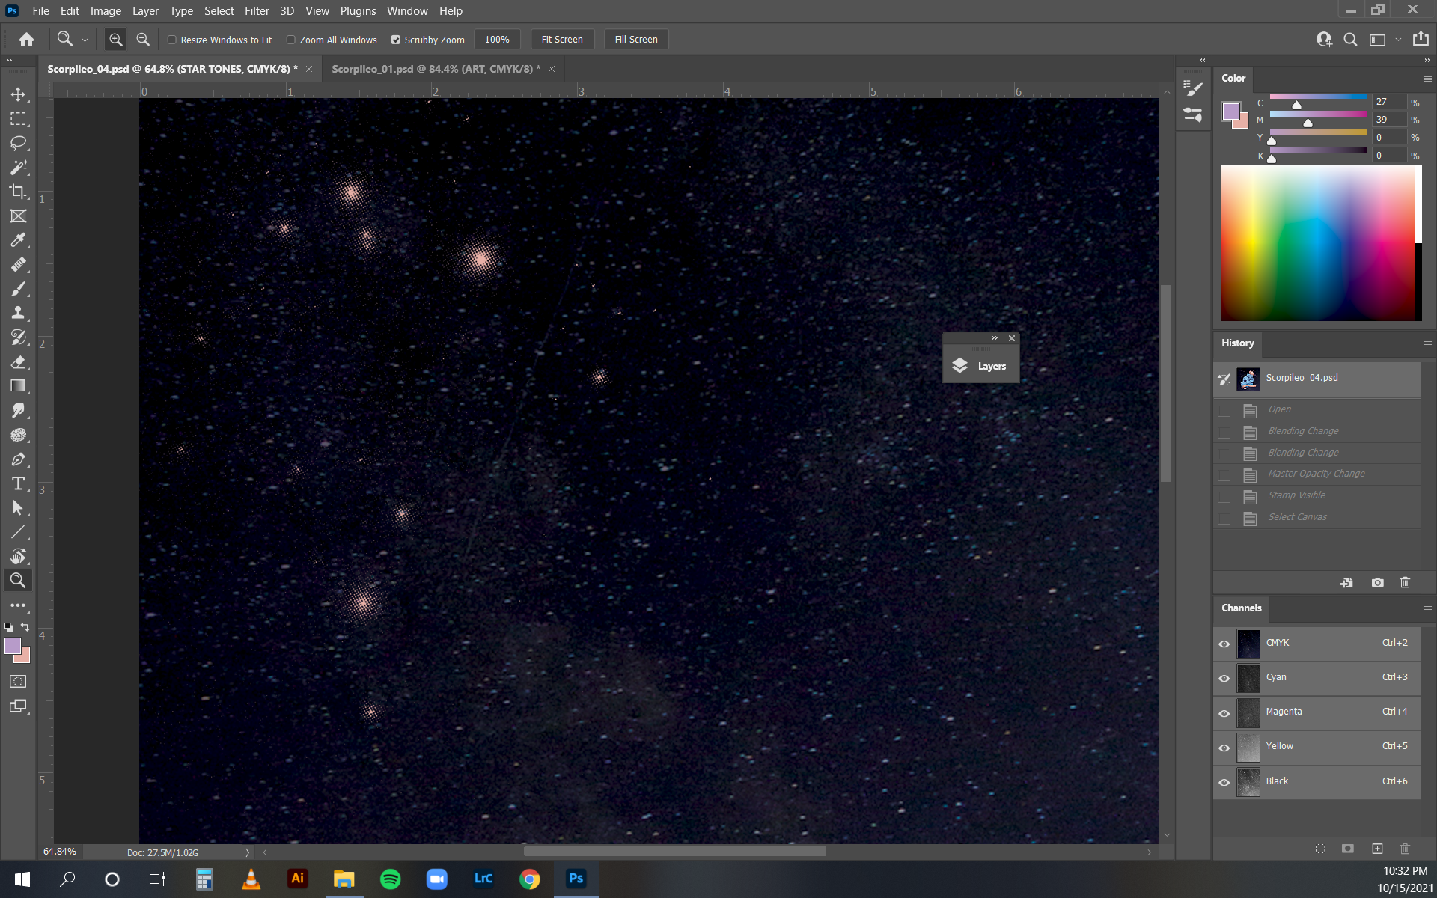This screenshot has height=898, width=1437.
Task: Select the Move tool
Action: click(18, 94)
